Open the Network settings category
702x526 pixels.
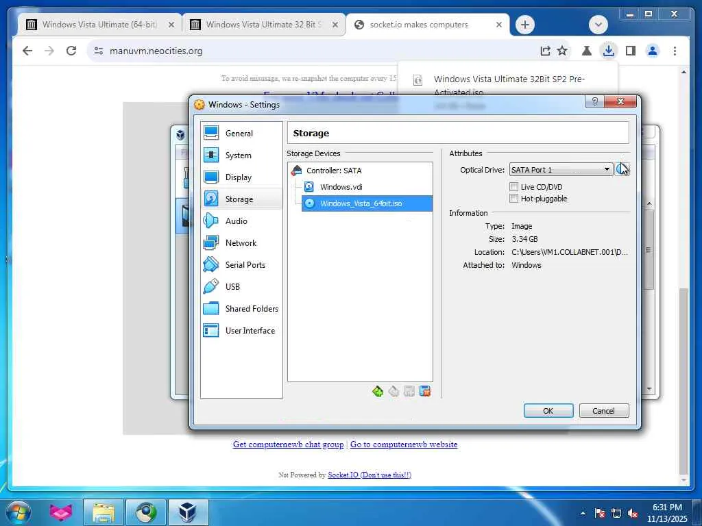tap(241, 243)
